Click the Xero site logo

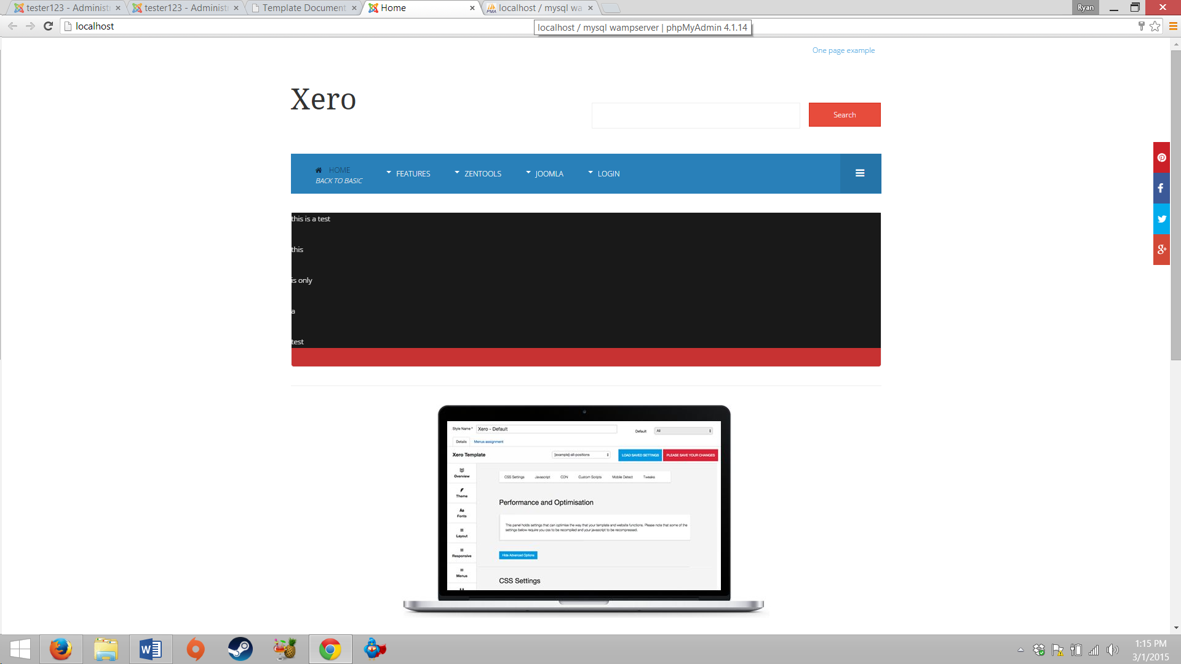pyautogui.click(x=324, y=99)
